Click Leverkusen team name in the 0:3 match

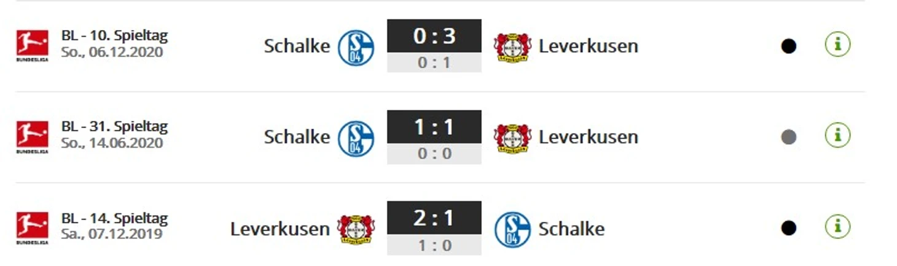click(x=588, y=46)
